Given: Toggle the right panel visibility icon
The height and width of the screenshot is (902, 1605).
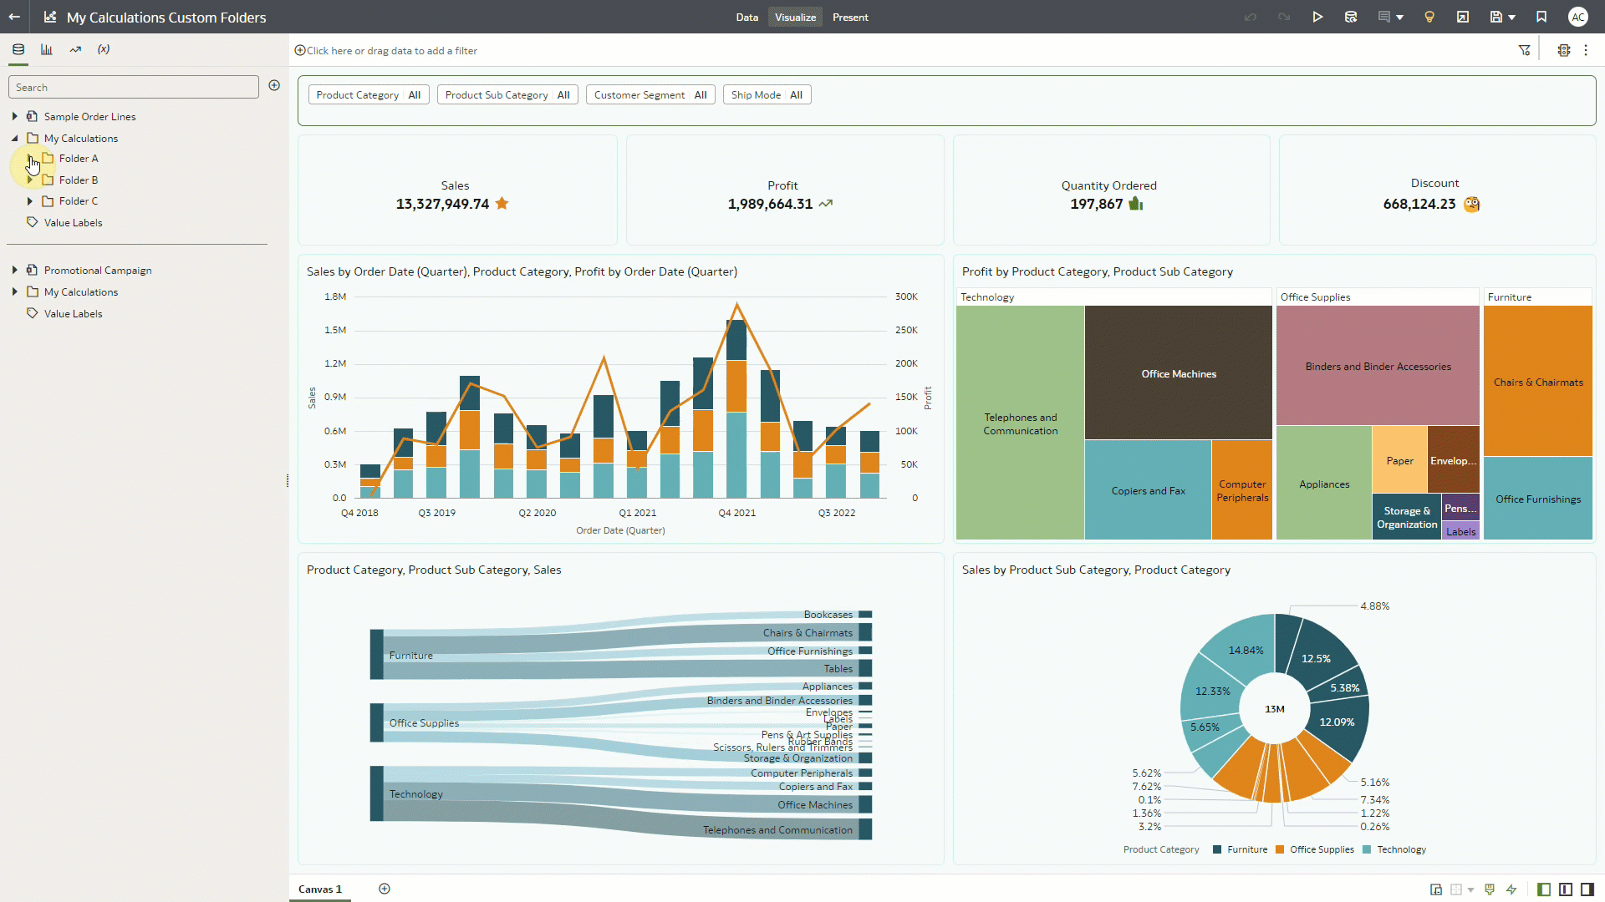Looking at the screenshot, I should tap(1587, 889).
